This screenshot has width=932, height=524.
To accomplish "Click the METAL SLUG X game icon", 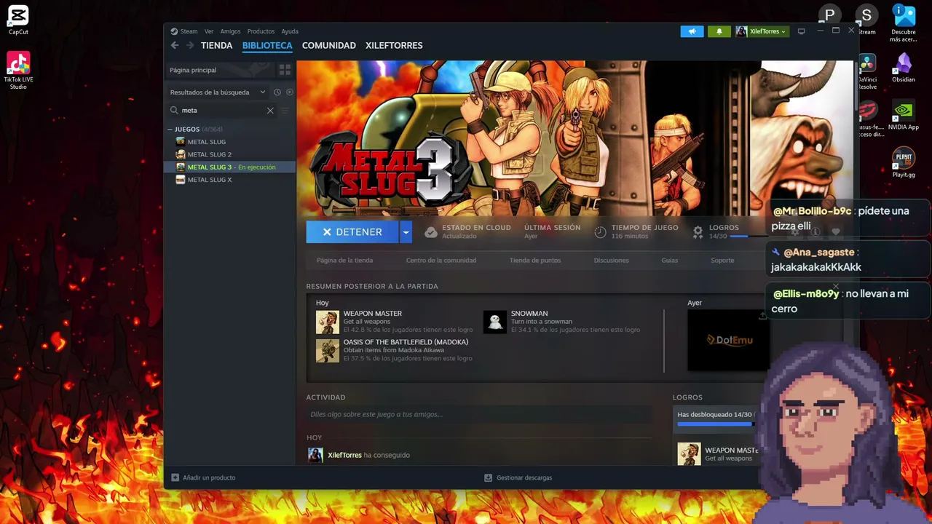I will [181, 180].
